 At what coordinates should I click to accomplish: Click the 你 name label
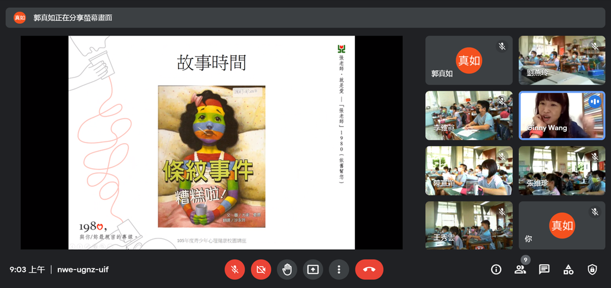[529, 238]
